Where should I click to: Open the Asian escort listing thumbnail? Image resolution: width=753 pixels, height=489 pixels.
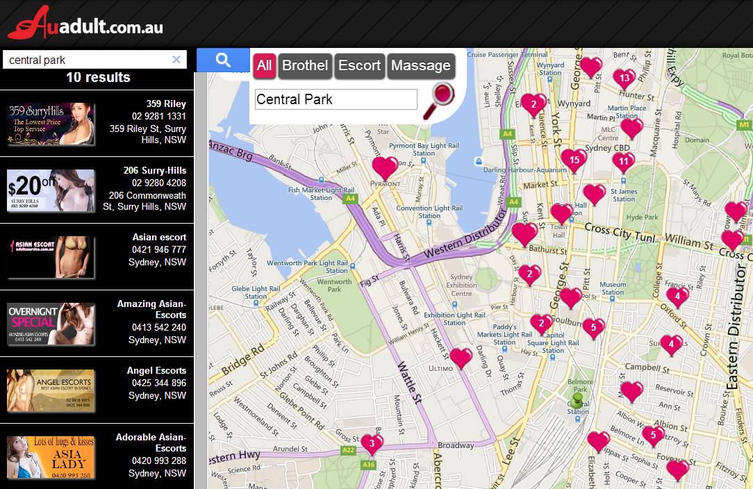click(x=51, y=257)
